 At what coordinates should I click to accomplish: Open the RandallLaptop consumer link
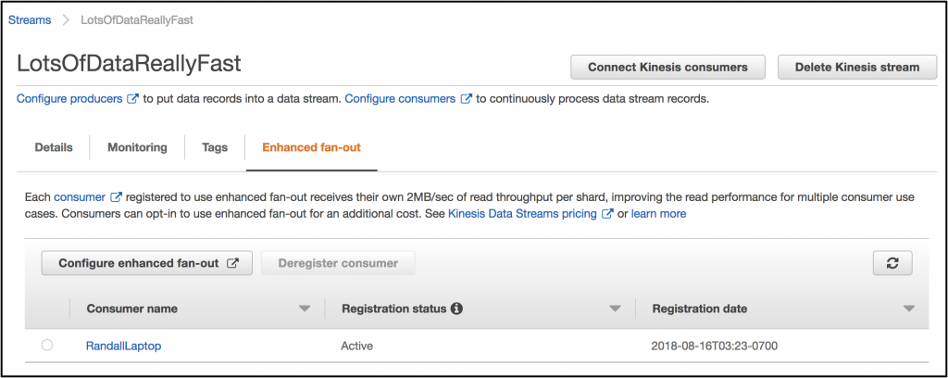[124, 346]
